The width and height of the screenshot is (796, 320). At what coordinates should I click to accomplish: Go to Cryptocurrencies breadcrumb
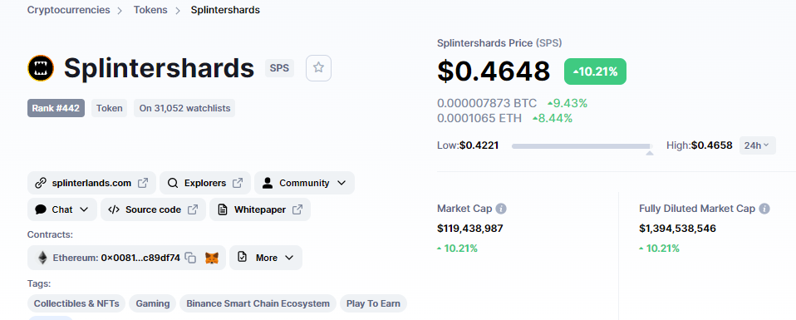coord(68,10)
